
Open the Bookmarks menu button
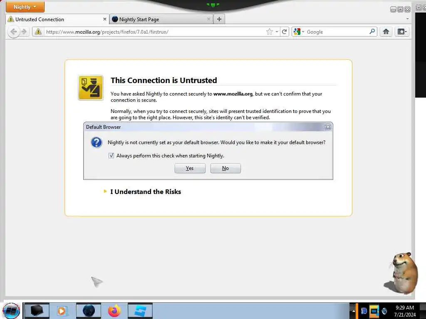402,32
